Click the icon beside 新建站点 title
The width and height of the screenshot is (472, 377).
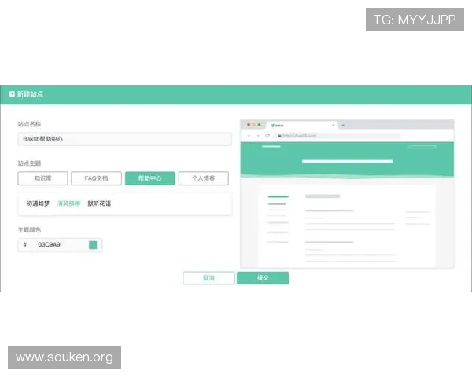coord(12,94)
